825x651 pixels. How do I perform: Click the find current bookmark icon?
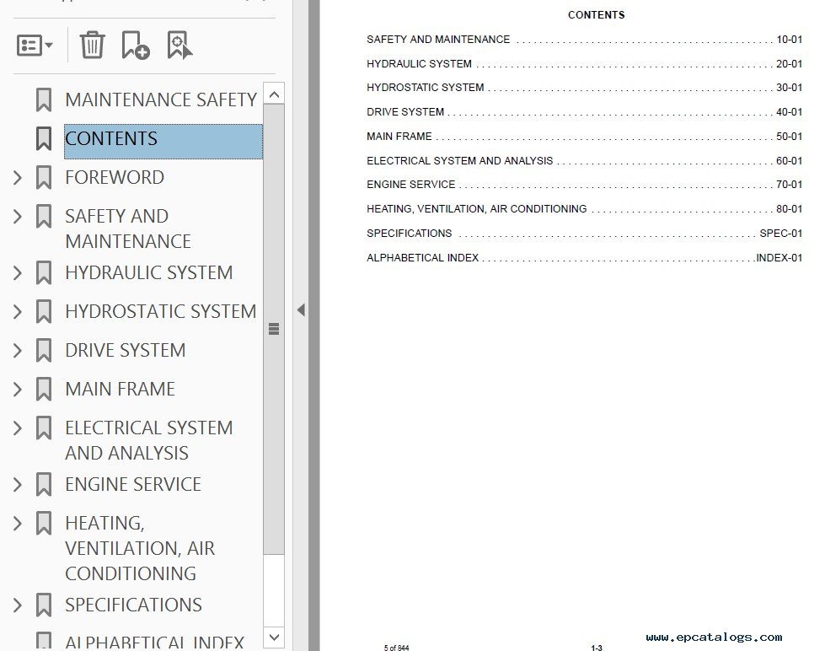[179, 45]
